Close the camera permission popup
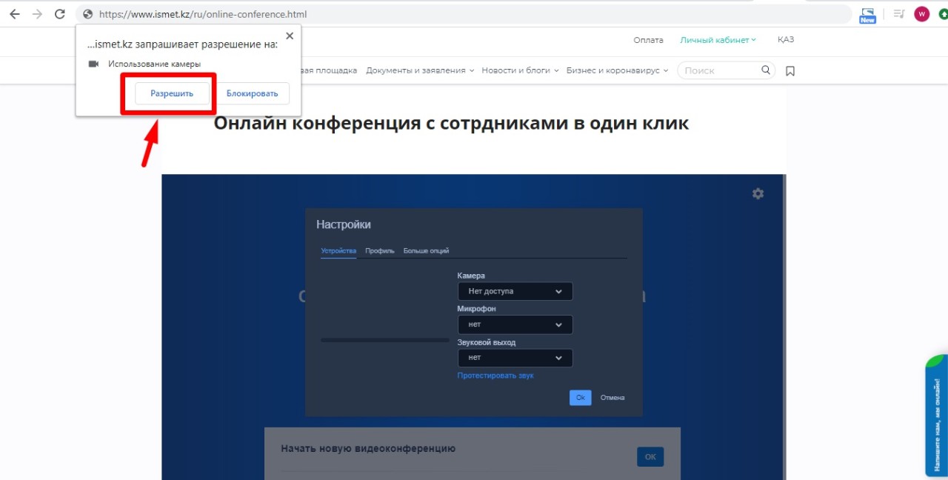 coord(290,36)
